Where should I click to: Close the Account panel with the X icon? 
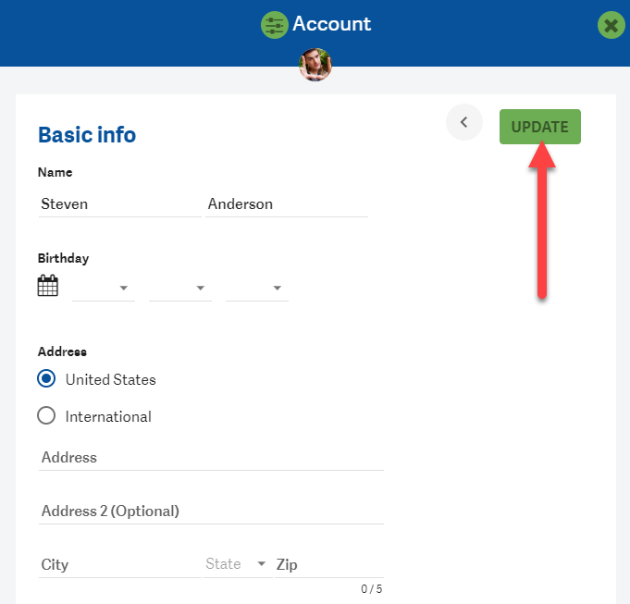(611, 25)
